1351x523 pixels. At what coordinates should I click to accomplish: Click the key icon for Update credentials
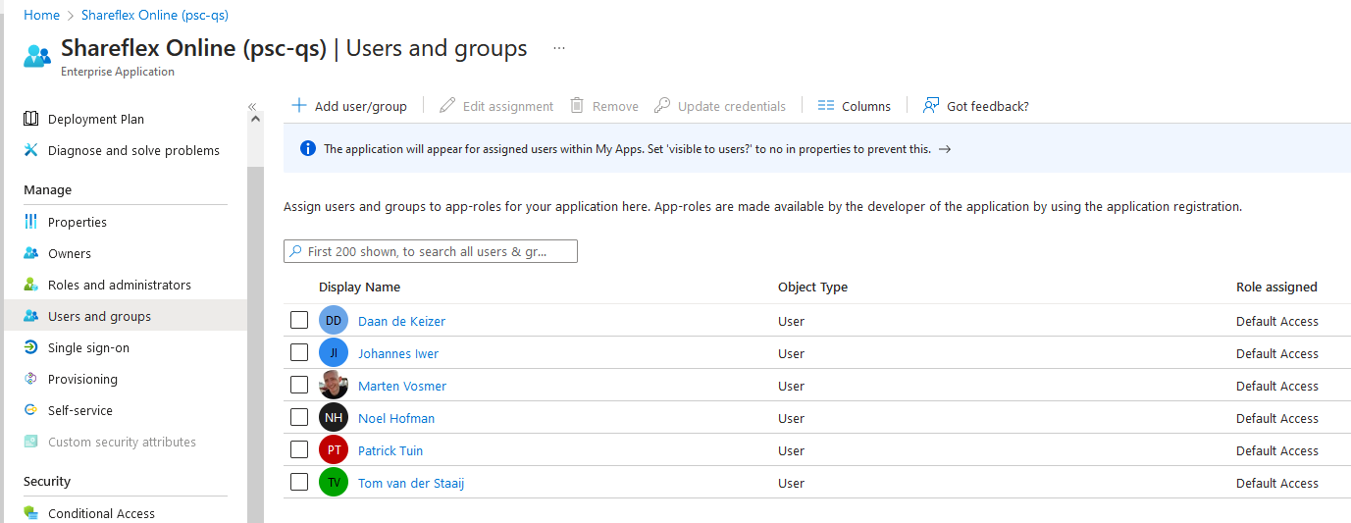click(662, 105)
